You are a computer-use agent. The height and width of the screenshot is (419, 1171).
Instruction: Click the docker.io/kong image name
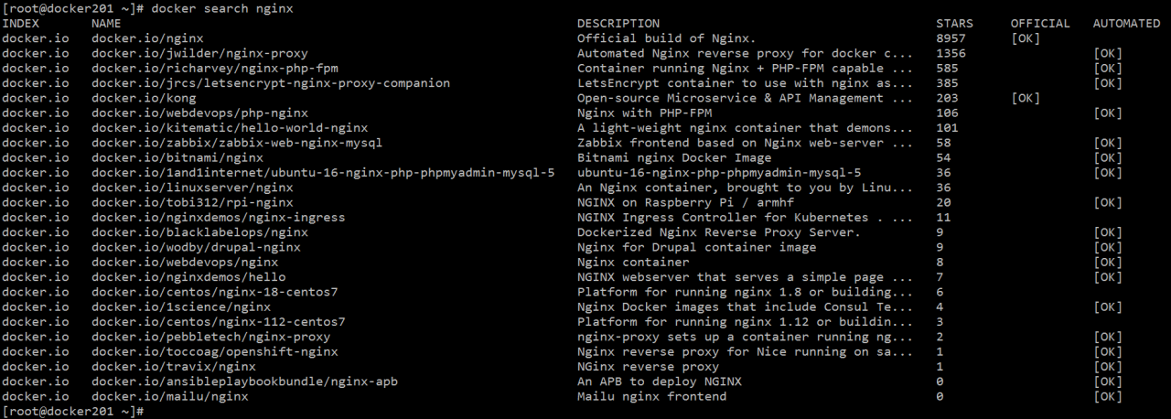pyautogui.click(x=144, y=98)
